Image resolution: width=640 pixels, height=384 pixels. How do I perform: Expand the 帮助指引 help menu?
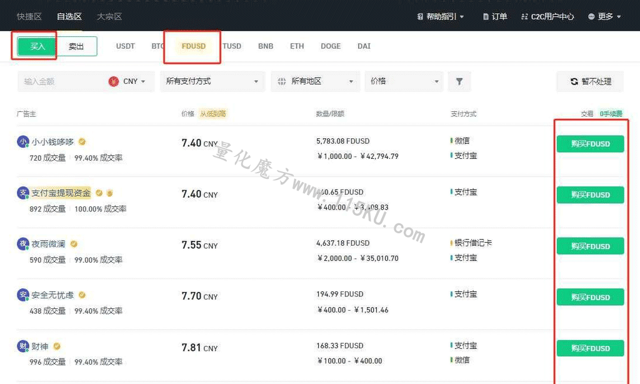[441, 17]
